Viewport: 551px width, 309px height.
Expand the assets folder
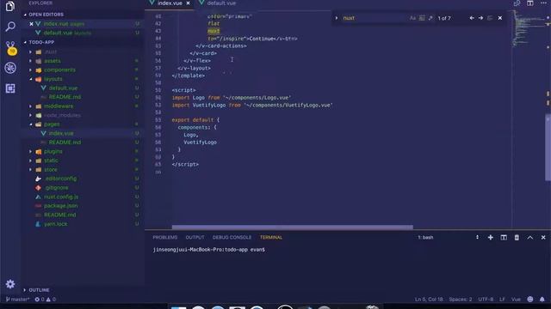pos(53,61)
